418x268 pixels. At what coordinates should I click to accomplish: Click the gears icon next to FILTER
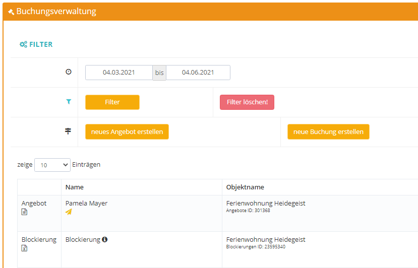23,44
